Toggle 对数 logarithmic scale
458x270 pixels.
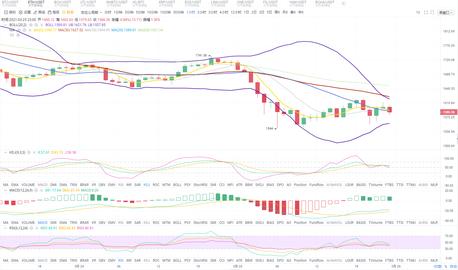pos(438,266)
